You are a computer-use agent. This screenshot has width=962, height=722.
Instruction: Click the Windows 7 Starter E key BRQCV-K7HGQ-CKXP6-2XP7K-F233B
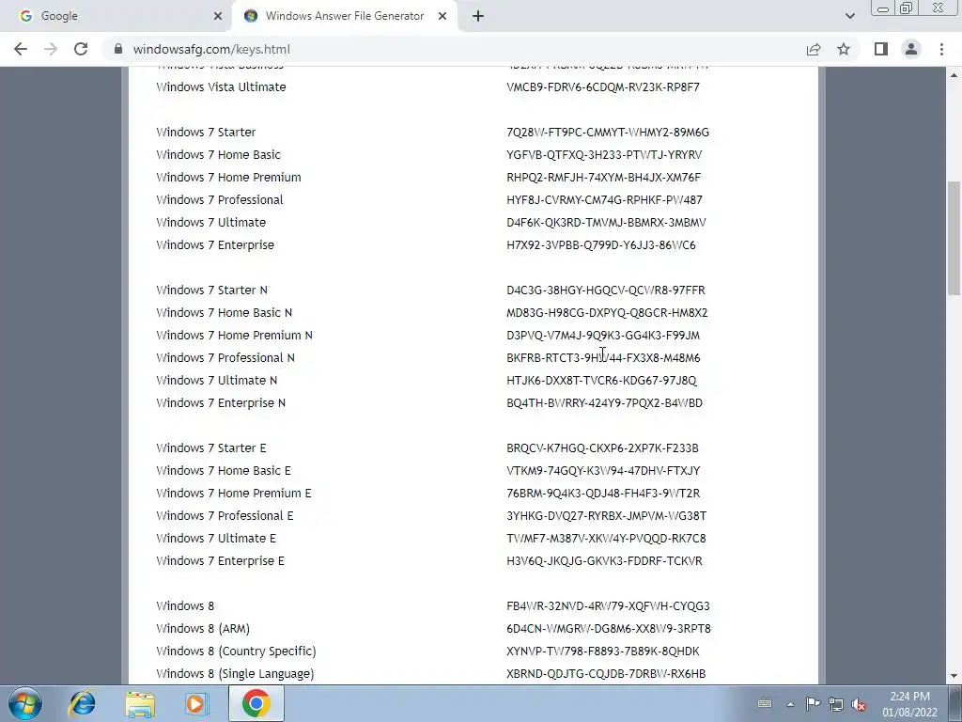(x=602, y=448)
